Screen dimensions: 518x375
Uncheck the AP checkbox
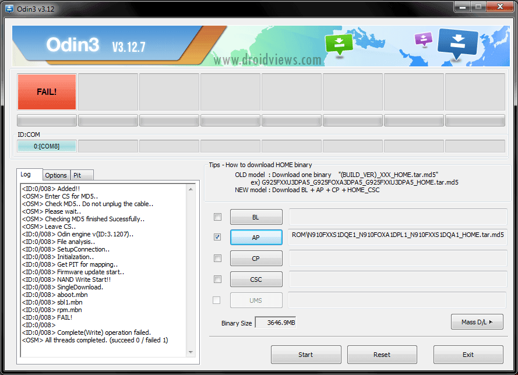click(217, 237)
